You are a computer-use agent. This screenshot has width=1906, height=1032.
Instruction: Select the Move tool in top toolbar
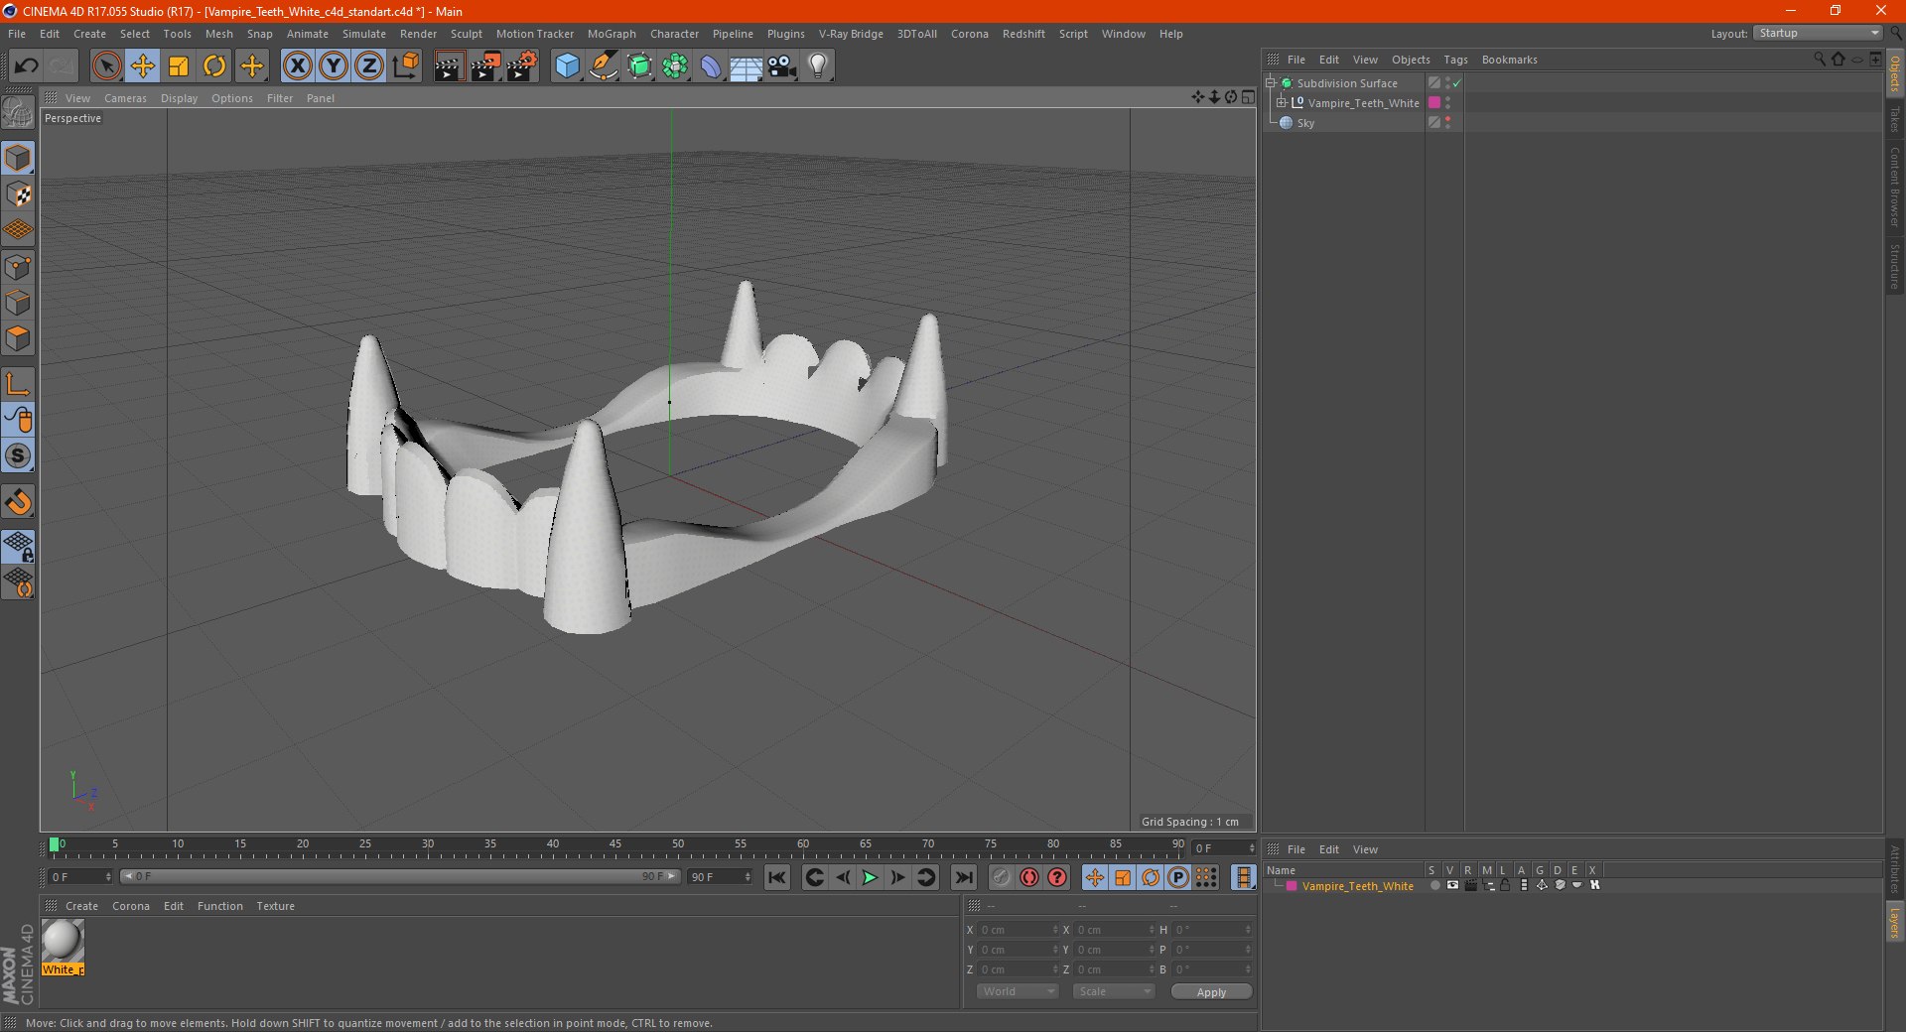(143, 66)
